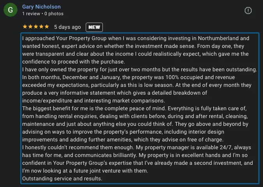Click paragraph starting "I approached Your Property Group"
The width and height of the screenshot is (263, 187).
[x=136, y=50]
